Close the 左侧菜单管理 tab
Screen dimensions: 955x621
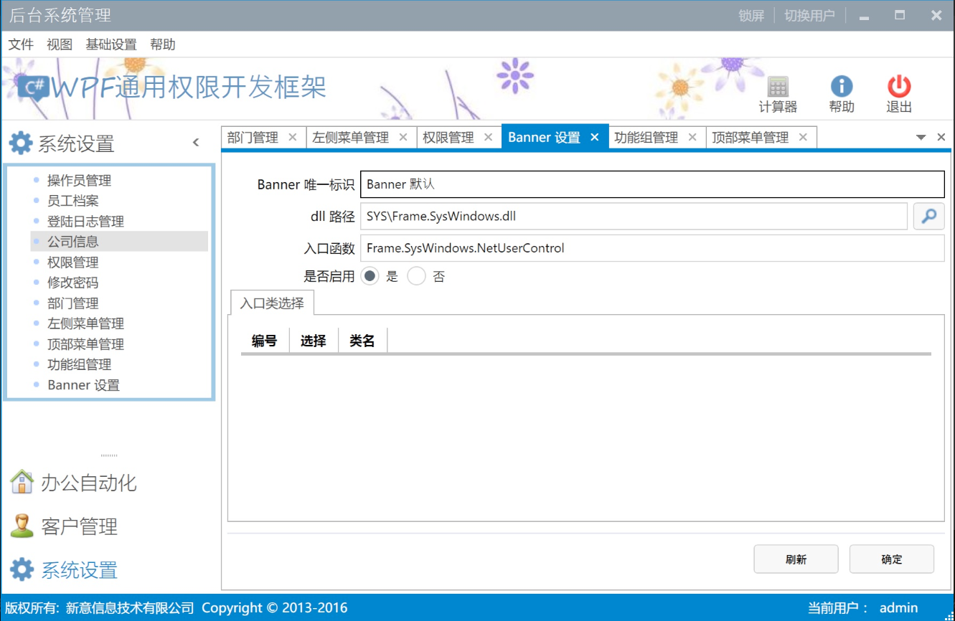403,137
